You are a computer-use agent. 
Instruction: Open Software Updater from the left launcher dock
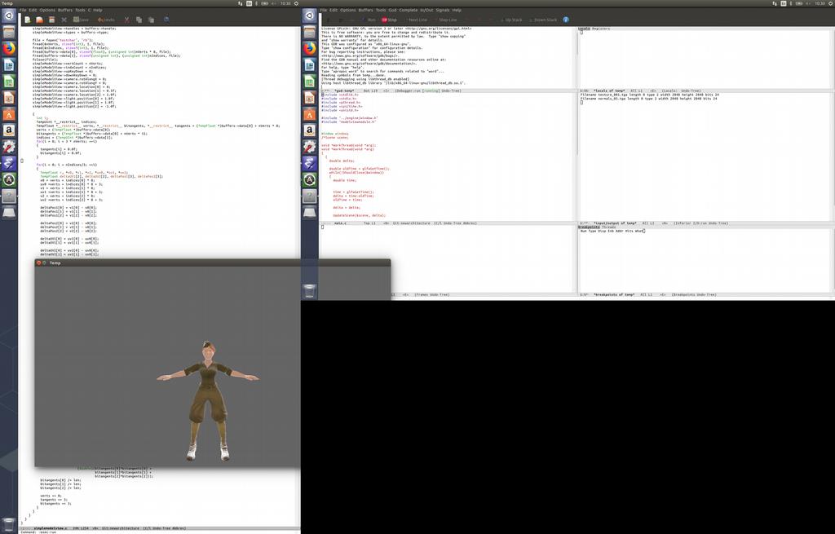pyautogui.click(x=9, y=180)
